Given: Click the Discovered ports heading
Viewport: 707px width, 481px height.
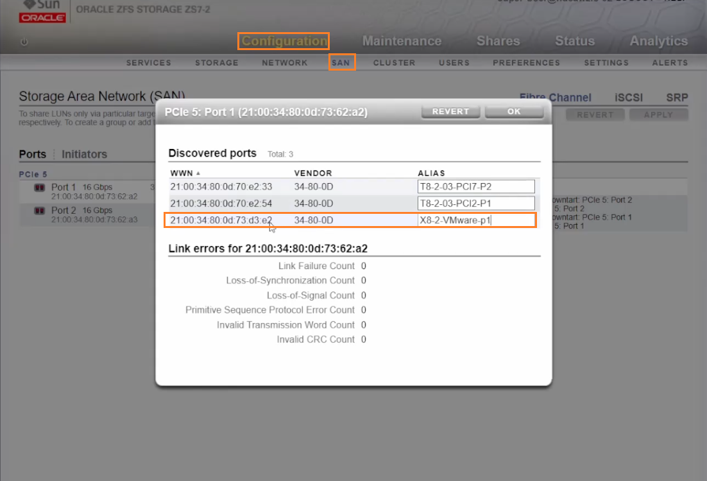Looking at the screenshot, I should [x=212, y=153].
